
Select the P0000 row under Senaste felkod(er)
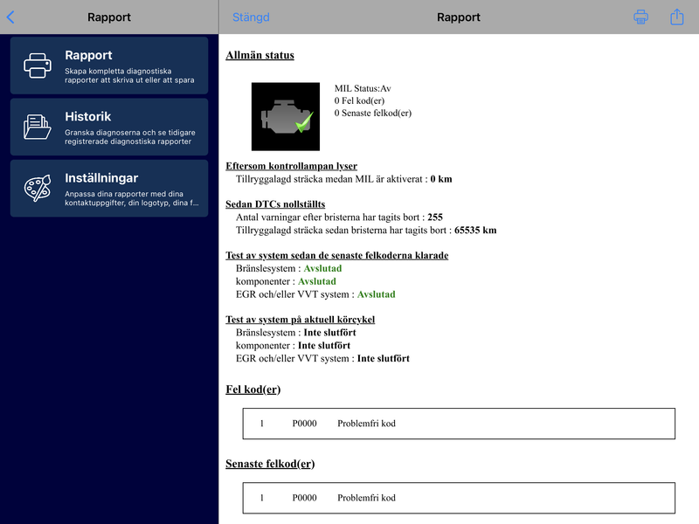pos(459,498)
